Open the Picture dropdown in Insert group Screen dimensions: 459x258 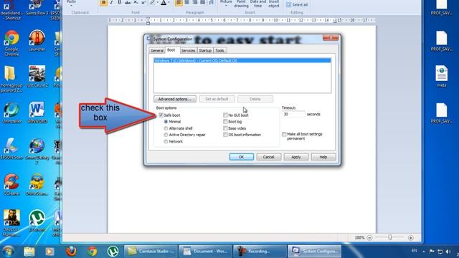(226, 5)
